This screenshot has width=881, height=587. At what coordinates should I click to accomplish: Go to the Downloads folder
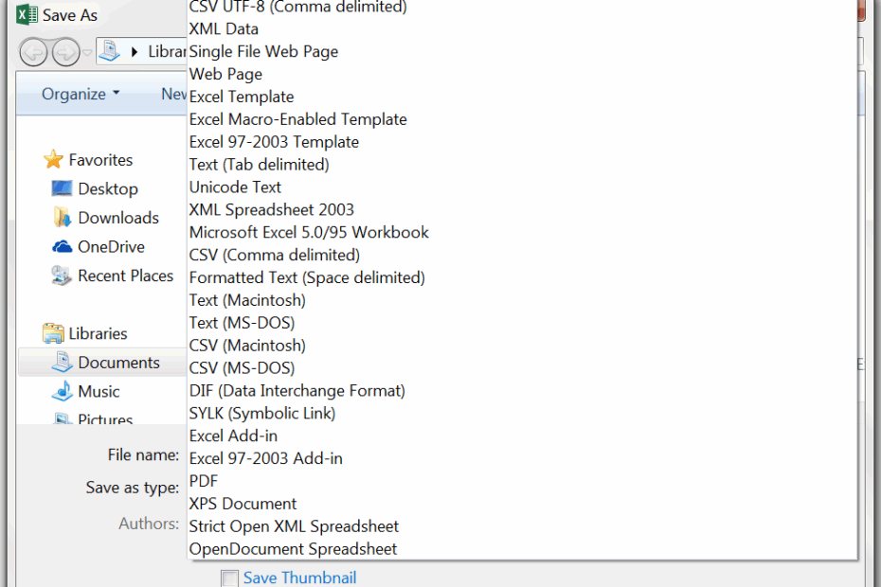point(118,218)
